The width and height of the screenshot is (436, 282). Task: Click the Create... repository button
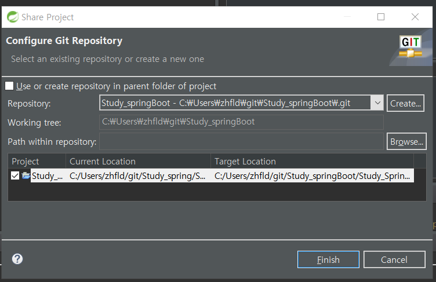point(405,103)
